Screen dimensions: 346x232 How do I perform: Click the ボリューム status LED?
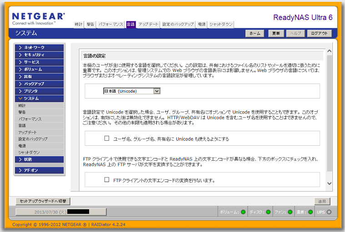tap(243, 212)
